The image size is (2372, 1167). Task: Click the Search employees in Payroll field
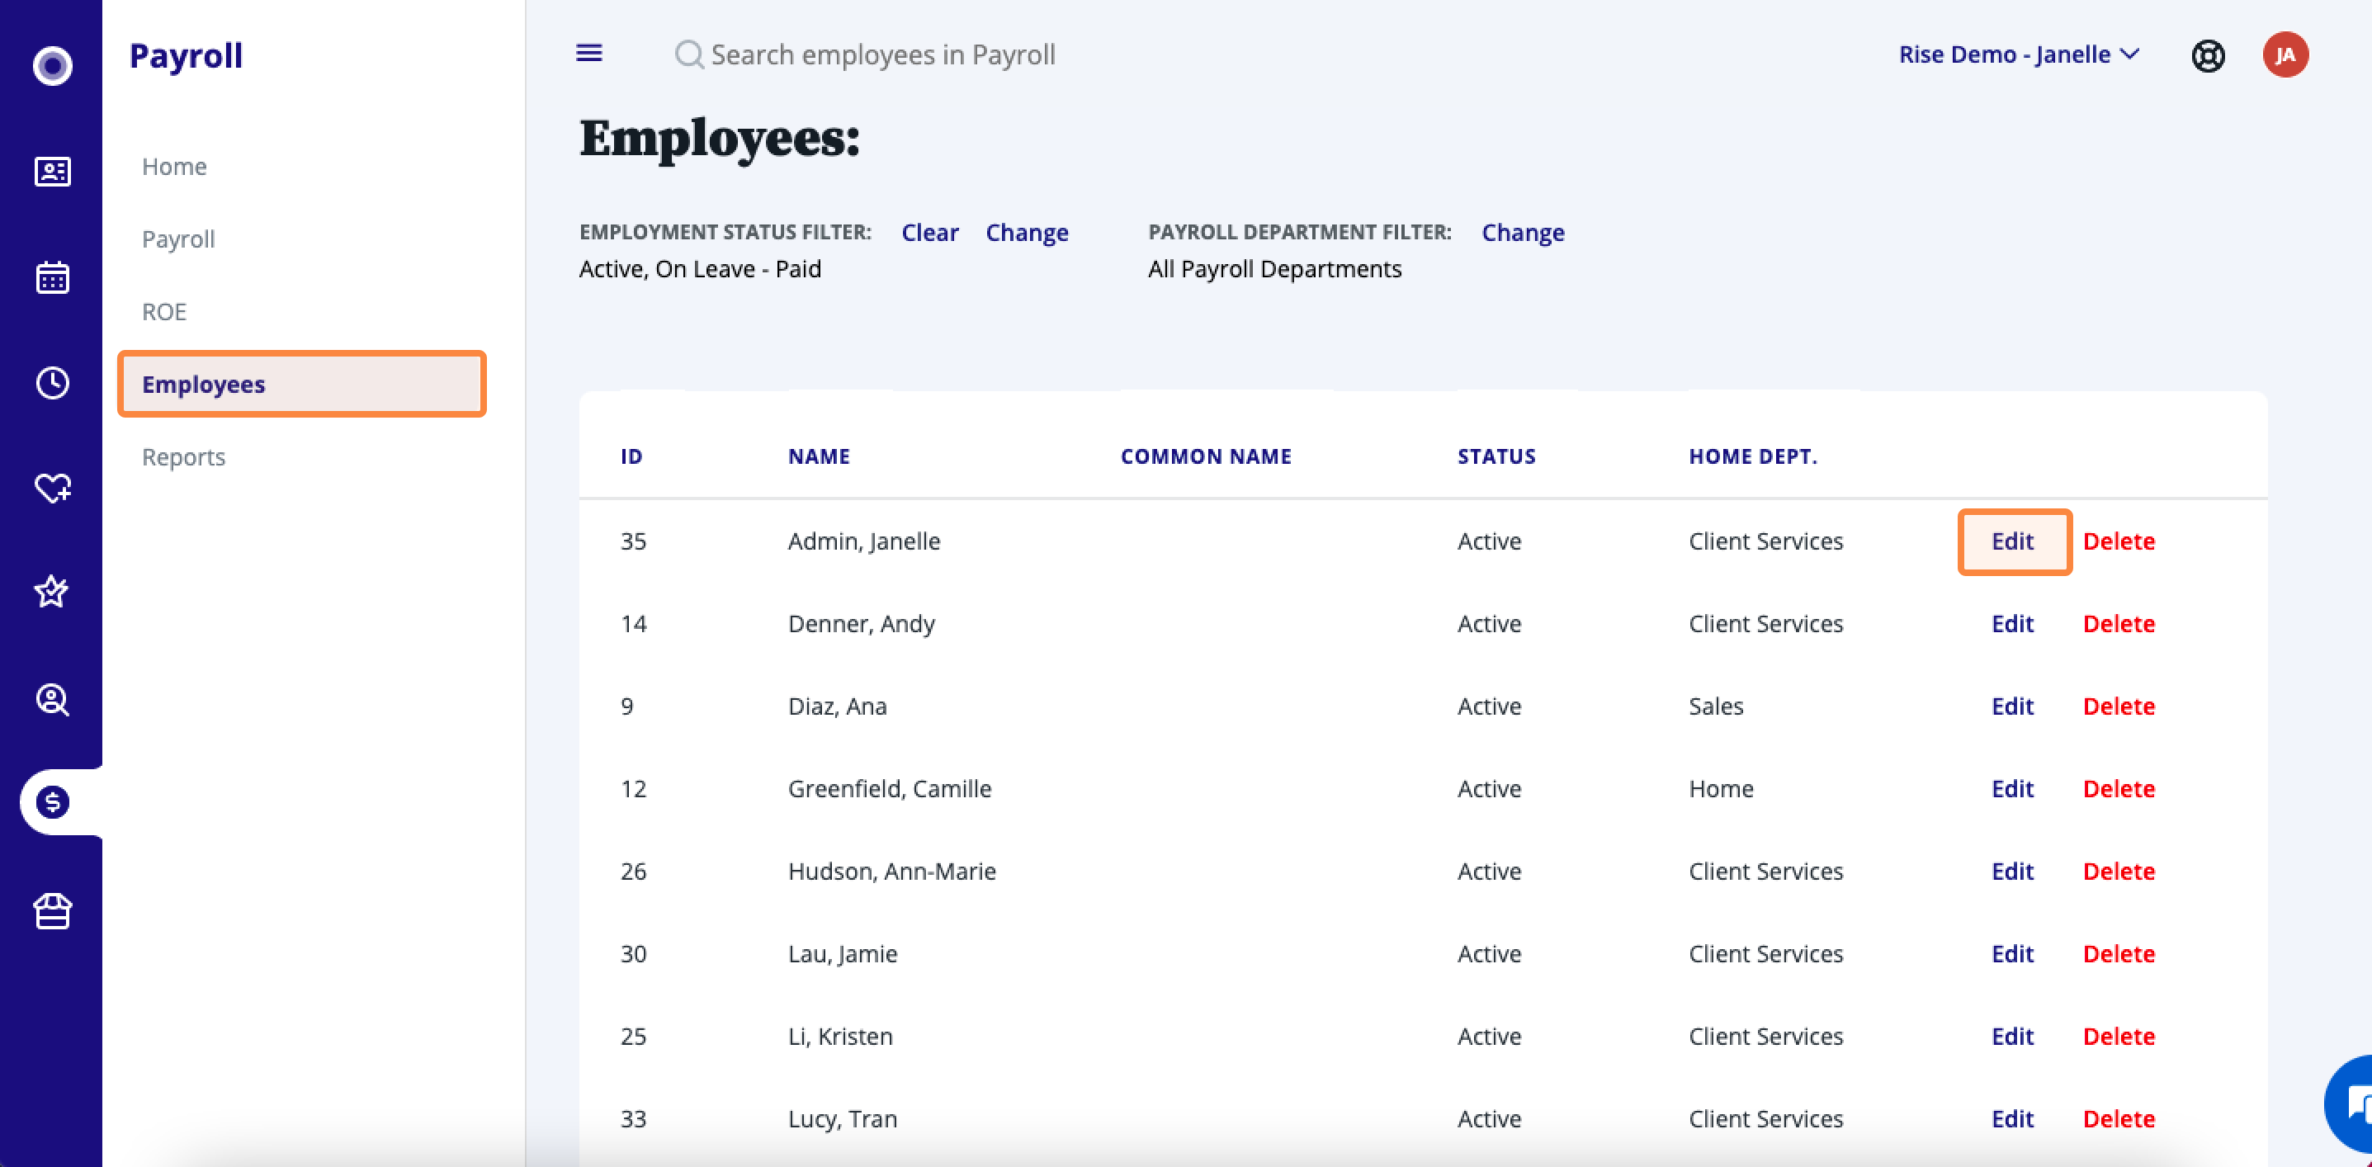click(x=882, y=54)
